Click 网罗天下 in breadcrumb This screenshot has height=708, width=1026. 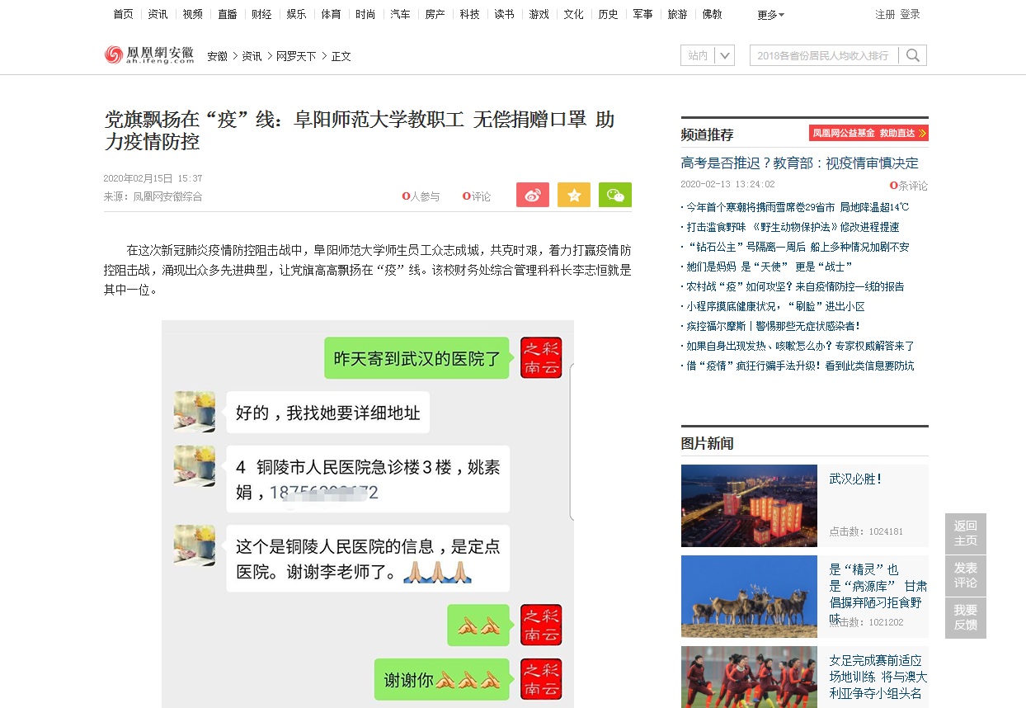(296, 56)
